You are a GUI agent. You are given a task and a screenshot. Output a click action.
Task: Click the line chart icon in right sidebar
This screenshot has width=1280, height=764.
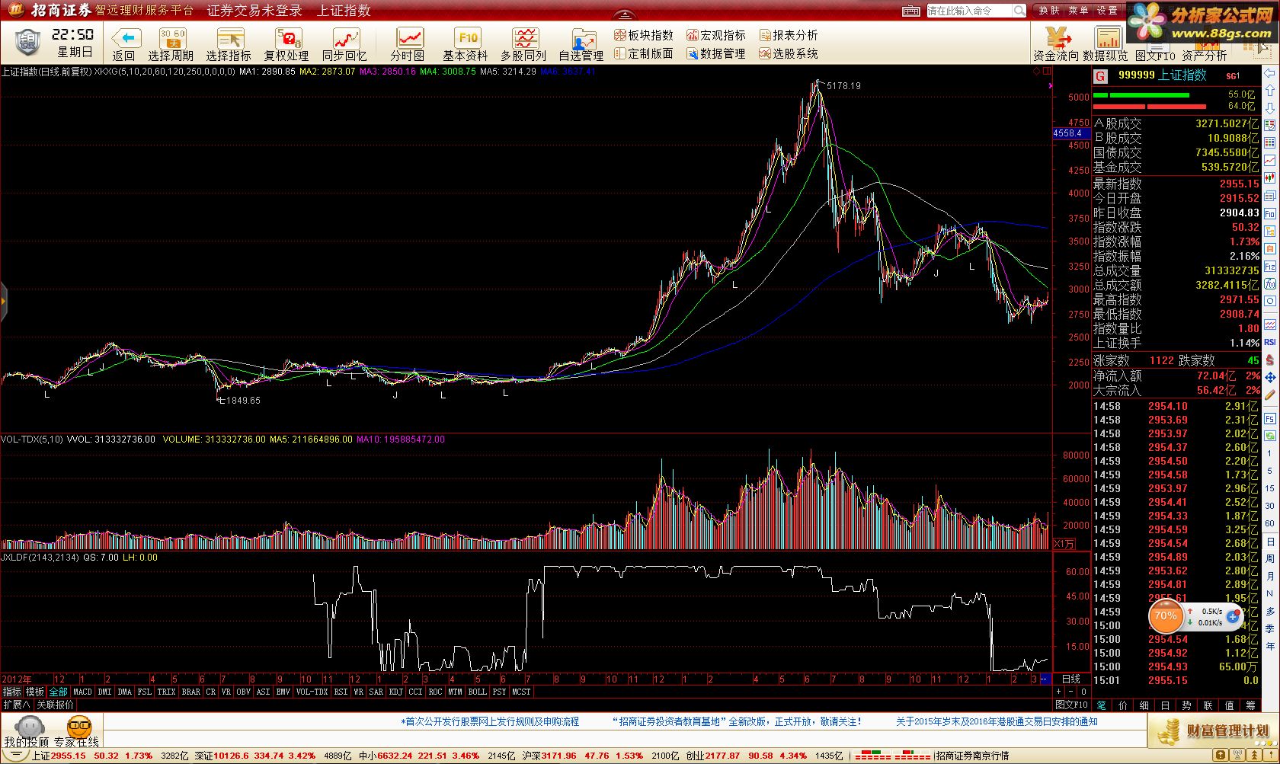pos(1270,161)
